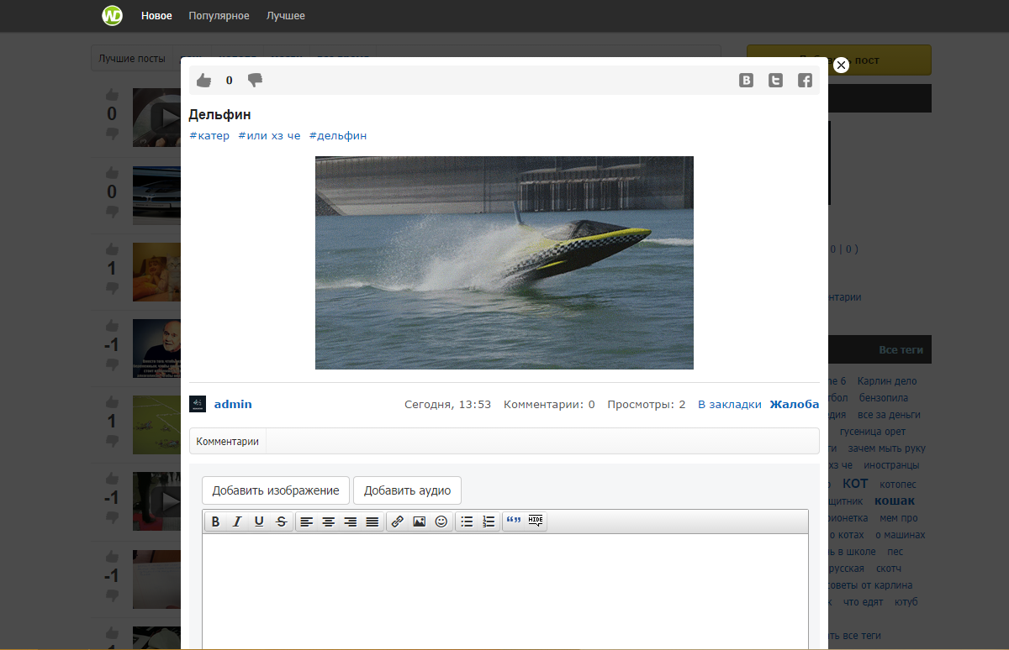Insert a hyperlink using the chain icon
This screenshot has height=650, width=1009.
point(398,522)
